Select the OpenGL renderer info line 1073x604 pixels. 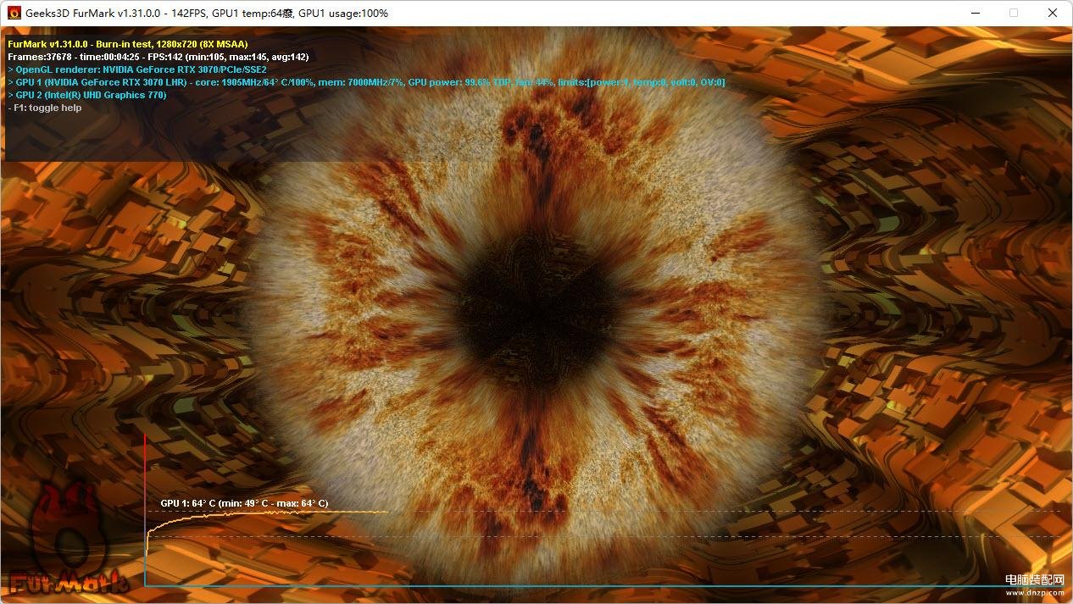click(136, 69)
